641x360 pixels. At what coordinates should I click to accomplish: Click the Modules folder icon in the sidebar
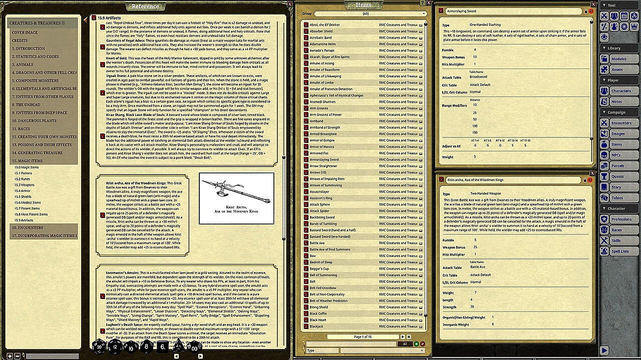604,59
